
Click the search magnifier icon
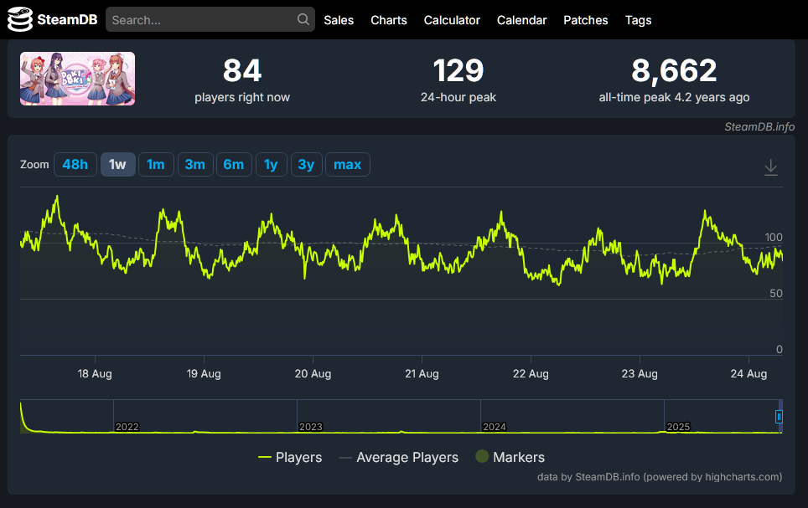[303, 19]
